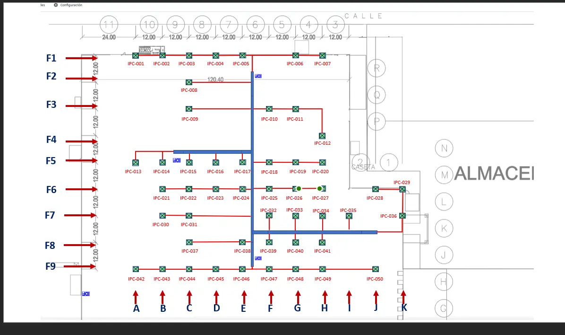The image size is (565, 335).
Task: Click the IPC-015 node icon
Action: pyautogui.click(x=189, y=162)
